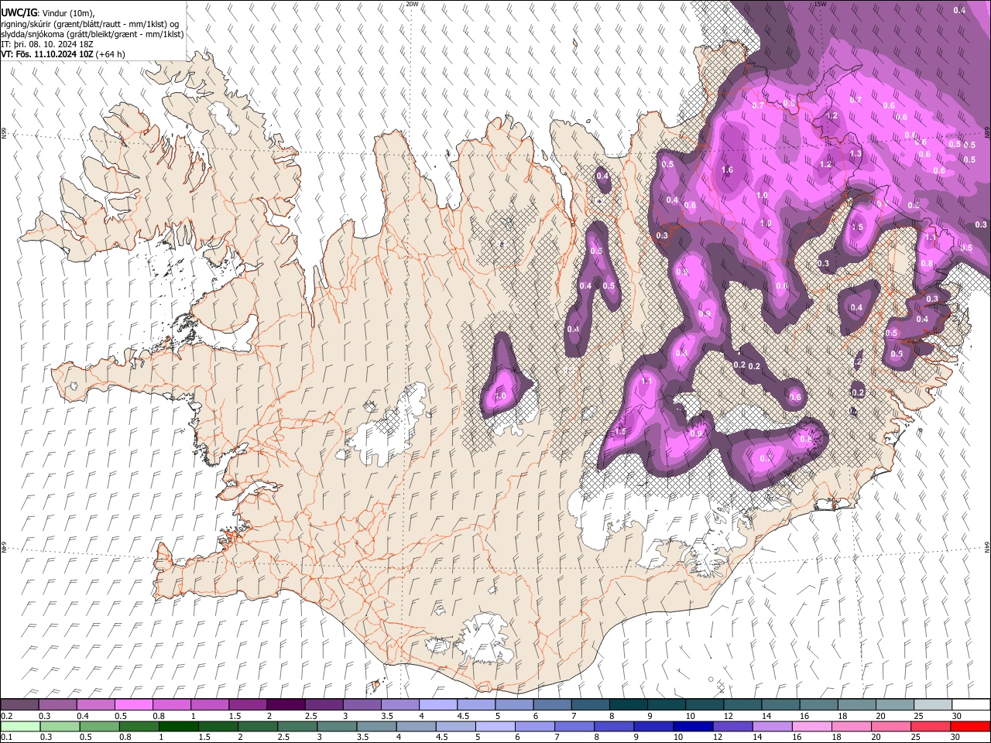This screenshot has width=991, height=743.
Task: Select the purple 12 rain-scale swatch
Action: point(732,727)
